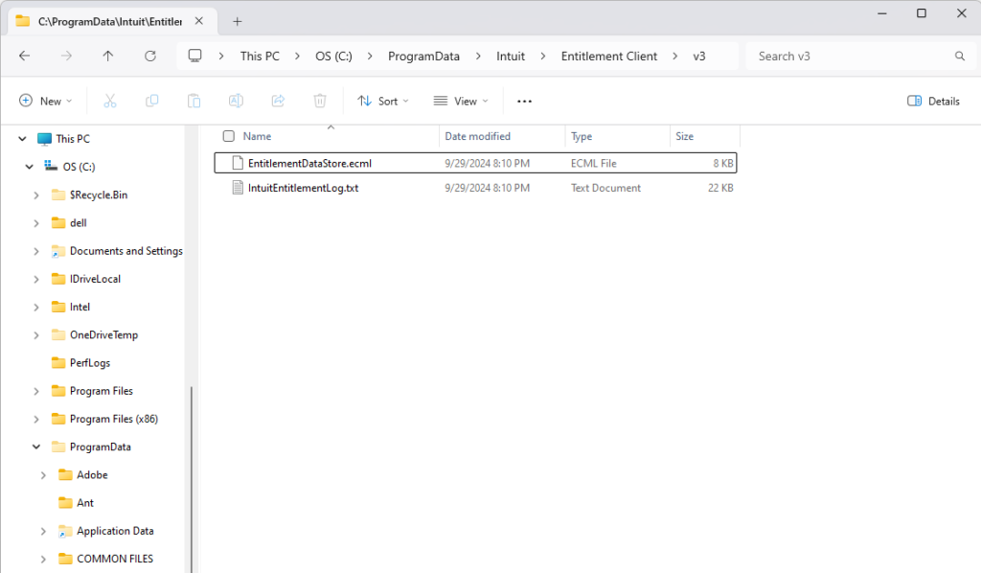
Task: Click the Share icon in toolbar
Action: (x=278, y=101)
